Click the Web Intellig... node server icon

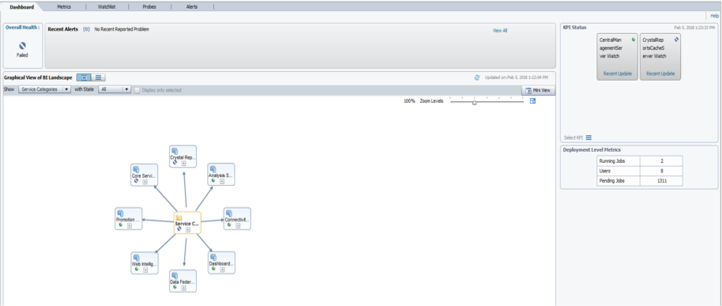click(x=136, y=257)
